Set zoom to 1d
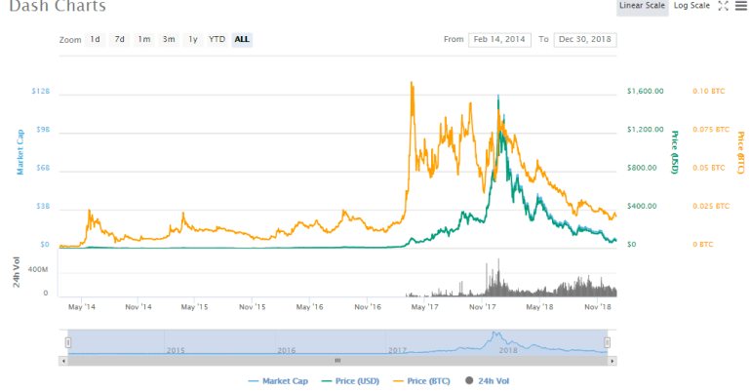 pyautogui.click(x=96, y=39)
